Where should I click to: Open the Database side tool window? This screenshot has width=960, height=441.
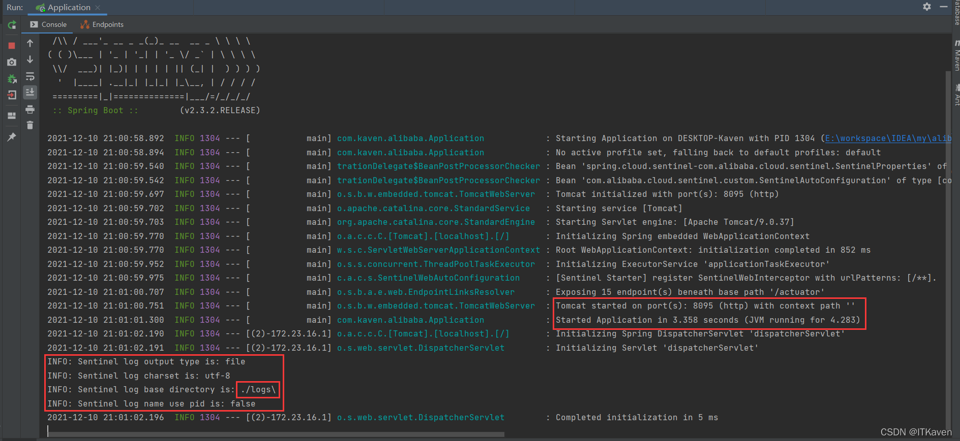pos(956,13)
